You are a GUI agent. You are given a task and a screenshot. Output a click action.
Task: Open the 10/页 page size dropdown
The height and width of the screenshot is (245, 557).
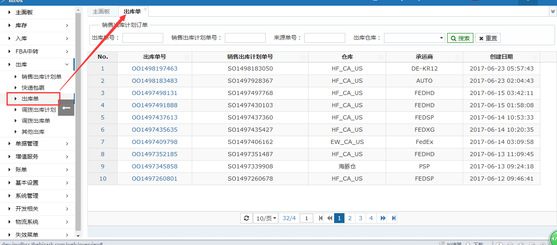pyautogui.click(x=266, y=218)
